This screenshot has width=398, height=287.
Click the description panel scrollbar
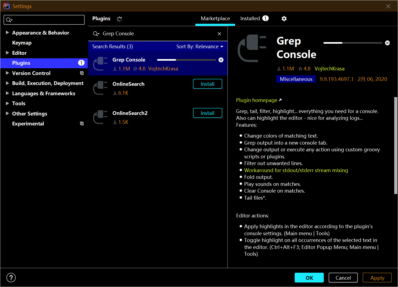click(x=396, y=145)
